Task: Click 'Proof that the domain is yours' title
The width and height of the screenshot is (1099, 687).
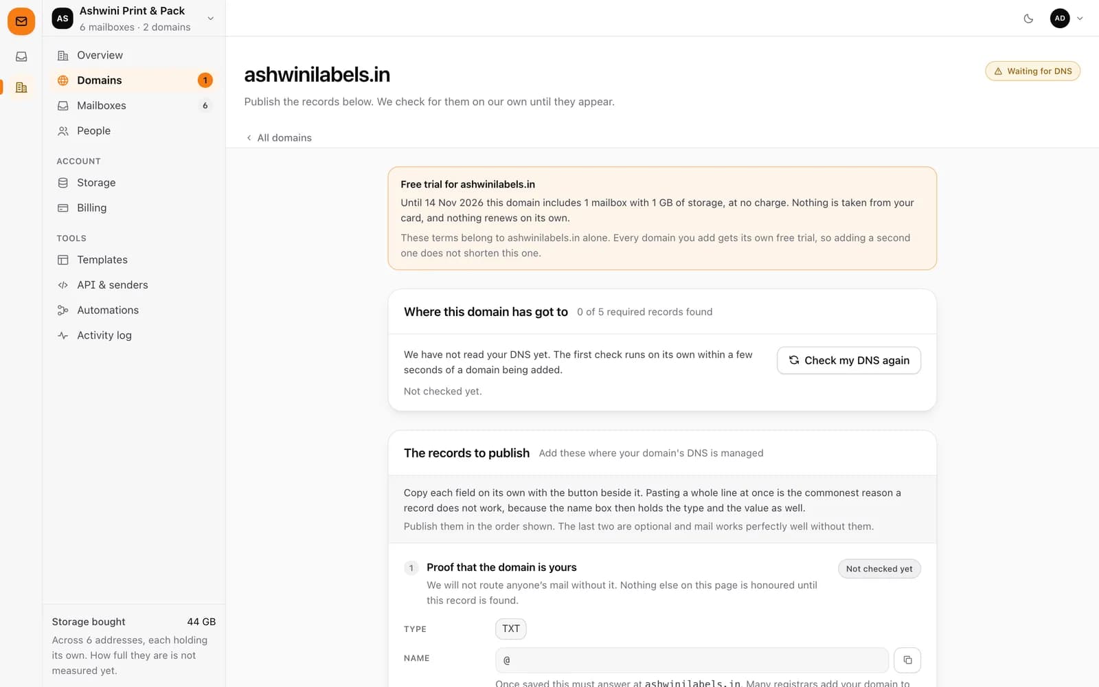Action: (501, 567)
